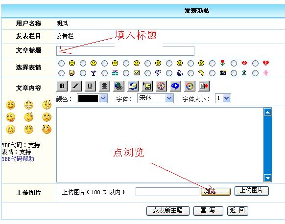Select radio button beside broken heart
Screen dimensions: 285x224
(255, 64)
